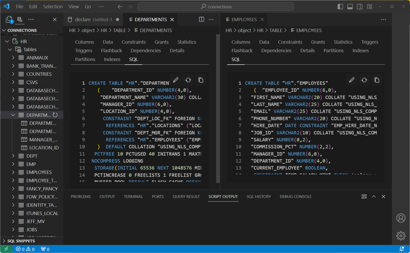The height and width of the screenshot is (253, 410).
Task: Click the refresh icon in the EMPLOYEES SQL panel
Action: (364, 80)
